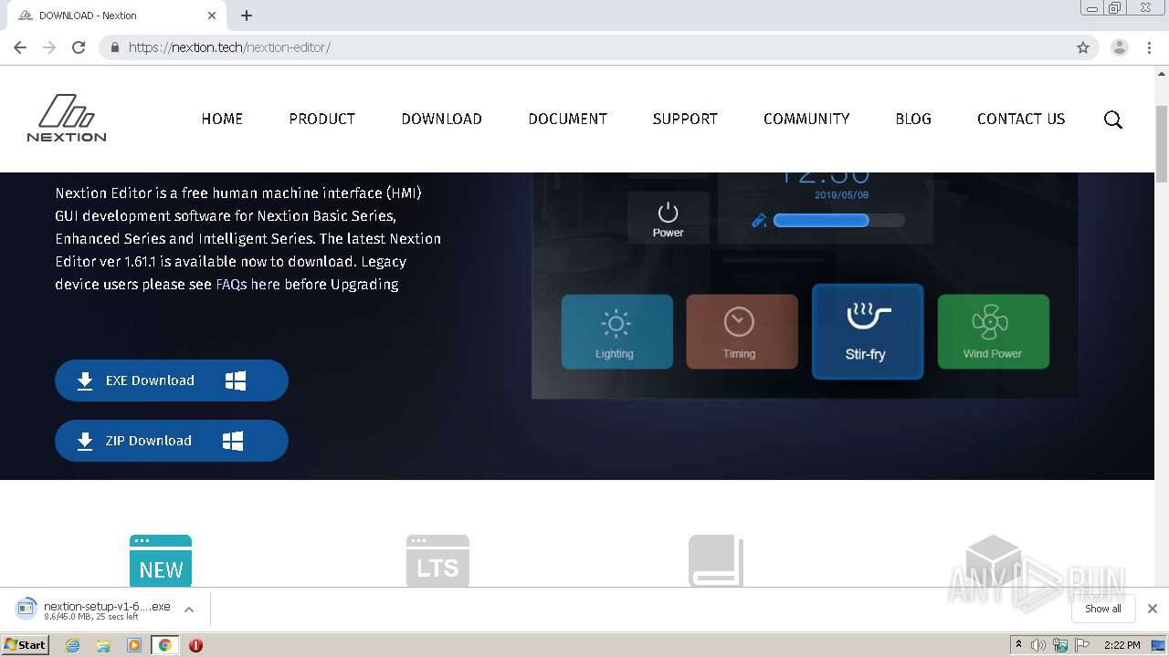
Task: Open Internet Explorer from the taskbar
Action: 72,645
